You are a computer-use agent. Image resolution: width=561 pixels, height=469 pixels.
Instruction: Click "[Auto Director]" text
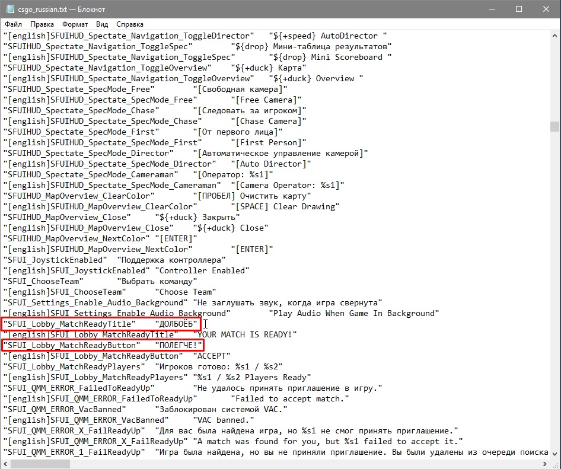click(271, 164)
